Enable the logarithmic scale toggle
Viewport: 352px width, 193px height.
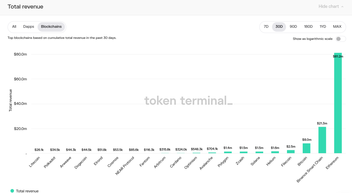coord(341,39)
